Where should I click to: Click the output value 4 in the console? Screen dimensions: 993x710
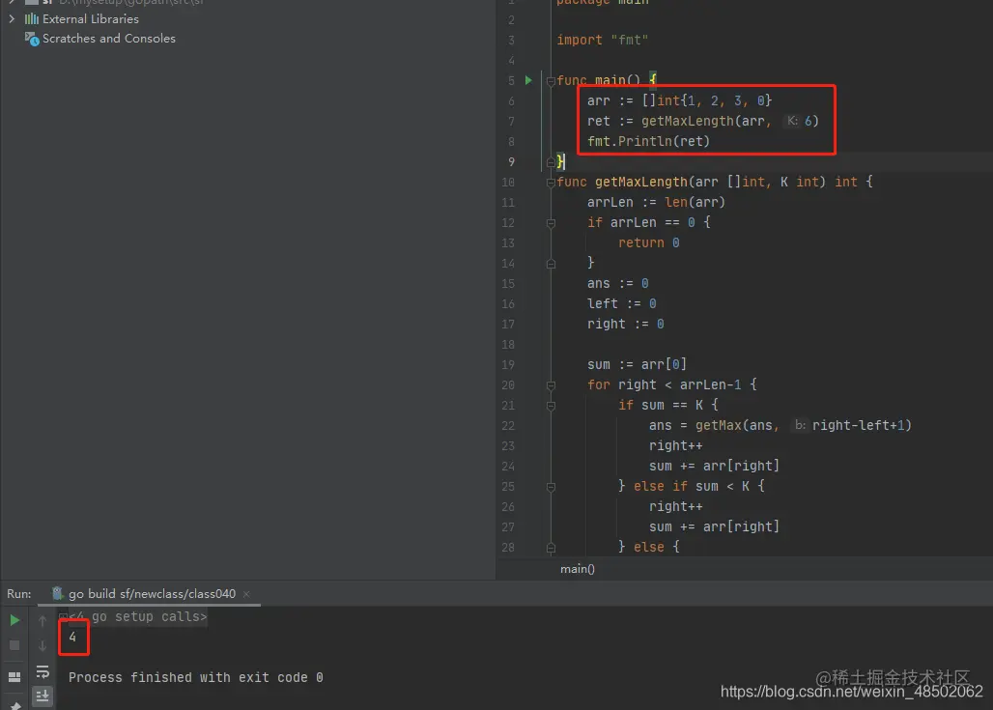coord(72,637)
